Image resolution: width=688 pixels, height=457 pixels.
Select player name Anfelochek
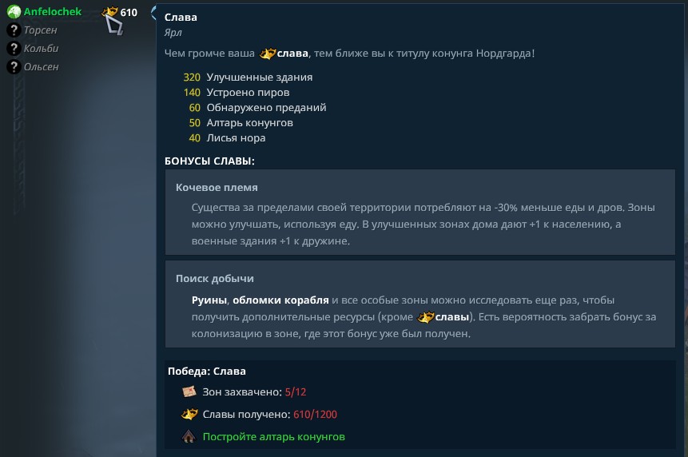53,12
